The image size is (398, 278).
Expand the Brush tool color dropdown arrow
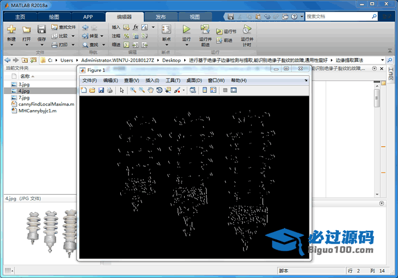coord(184,90)
